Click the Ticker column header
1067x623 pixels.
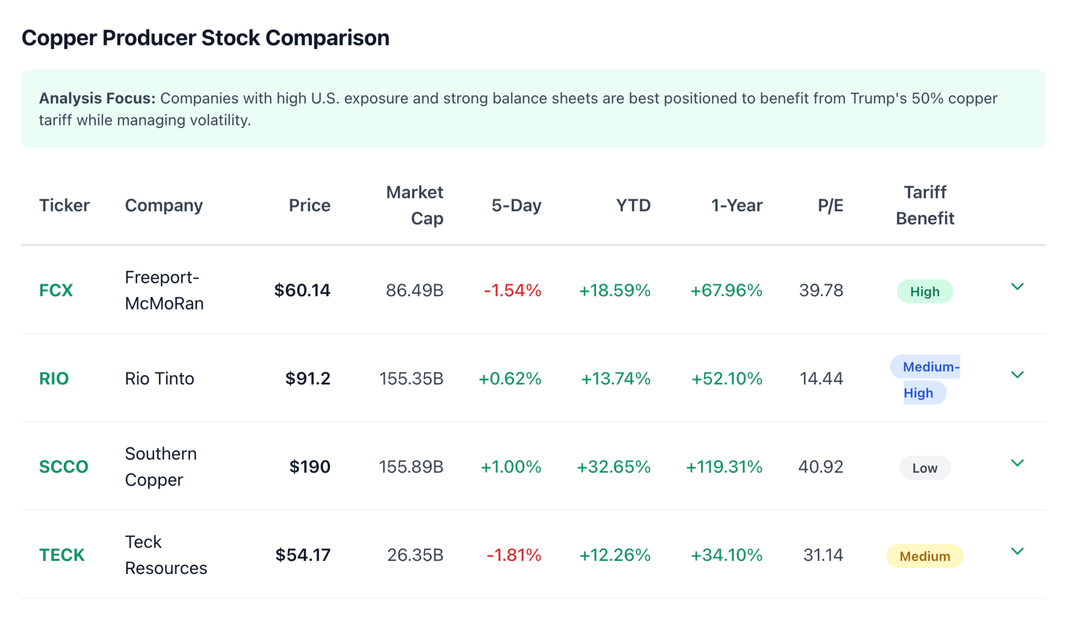(64, 206)
